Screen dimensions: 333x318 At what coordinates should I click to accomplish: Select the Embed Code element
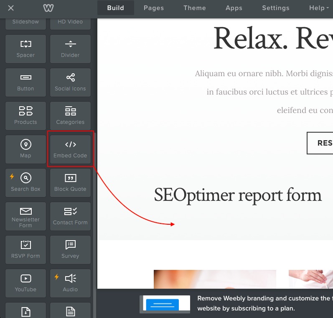(70, 149)
